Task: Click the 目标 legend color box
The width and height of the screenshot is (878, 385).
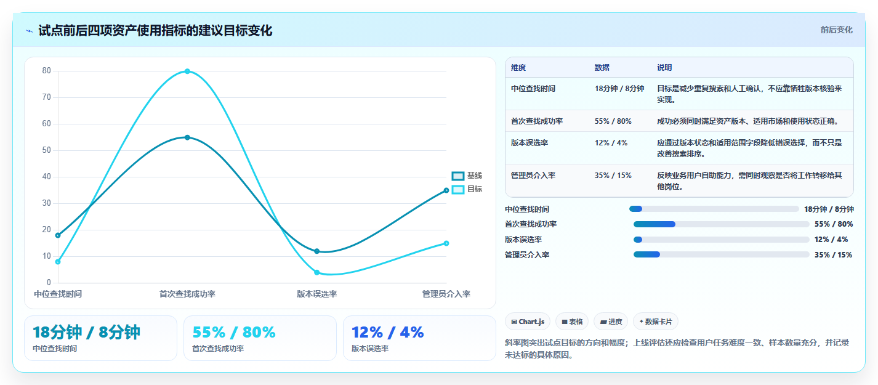Action: (x=457, y=189)
